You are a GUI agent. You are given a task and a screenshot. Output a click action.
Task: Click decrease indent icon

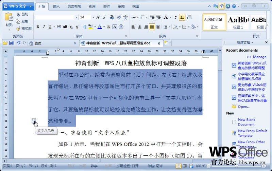[152, 17]
